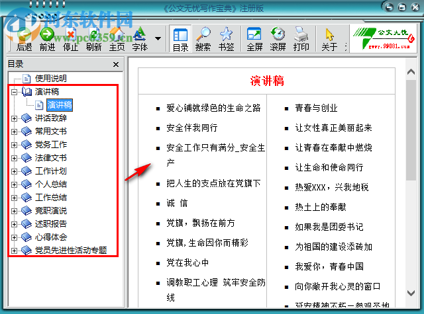Image resolution: width=424 pixels, height=314 pixels.
Task: Expand the 述职报告 tree node
Action: 14,224
